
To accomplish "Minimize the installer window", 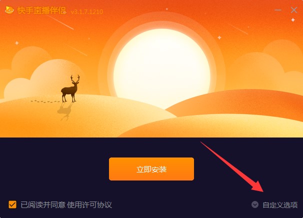I will click(278, 10).
